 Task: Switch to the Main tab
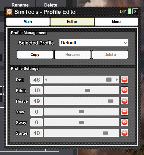point(28,22)
